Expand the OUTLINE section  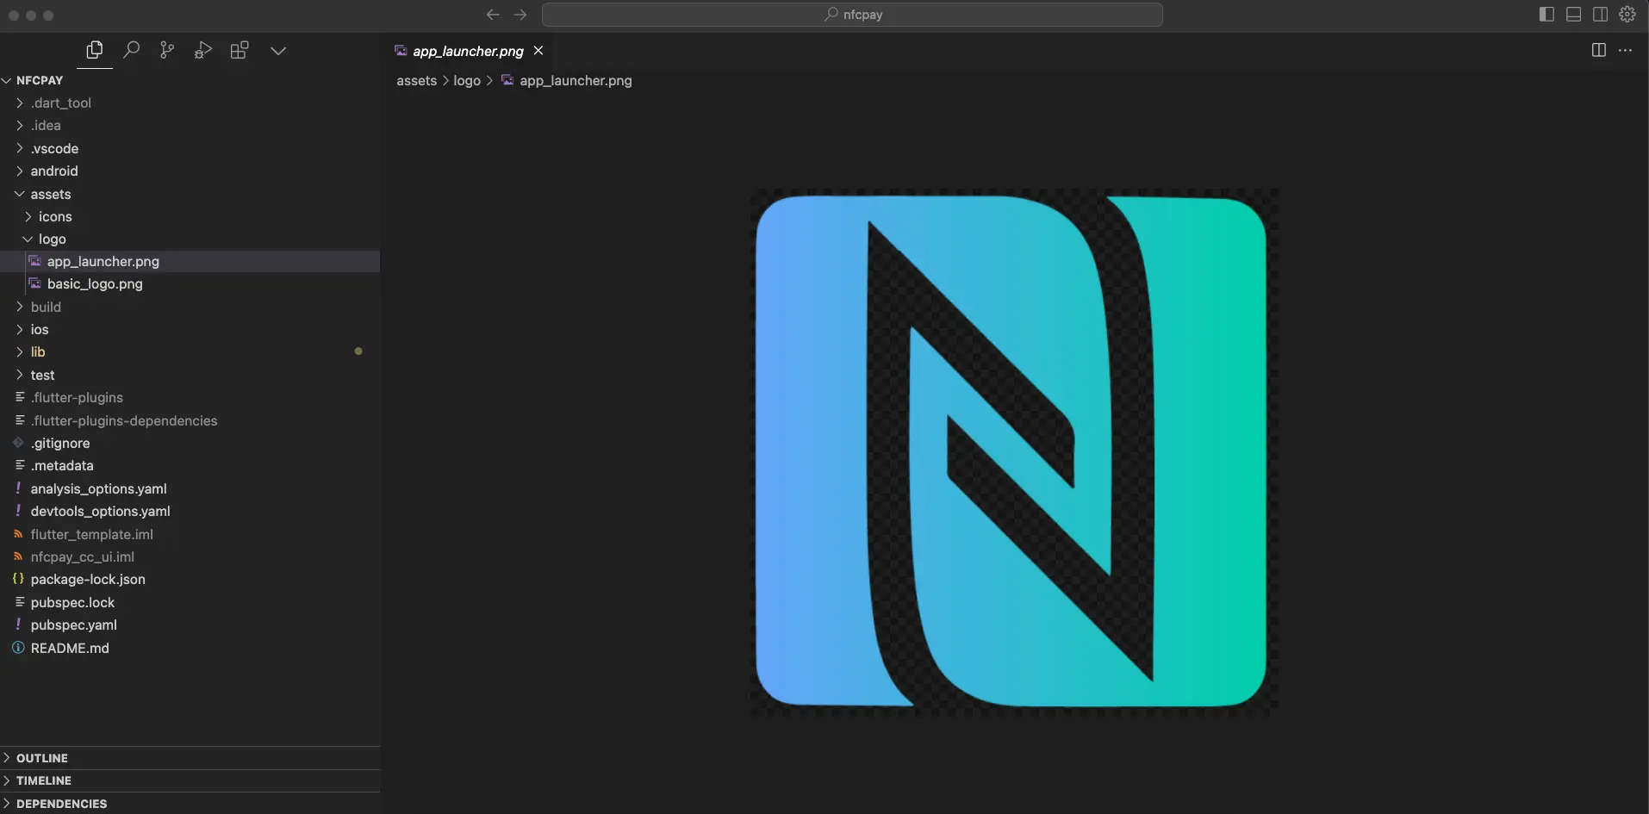[43, 757]
